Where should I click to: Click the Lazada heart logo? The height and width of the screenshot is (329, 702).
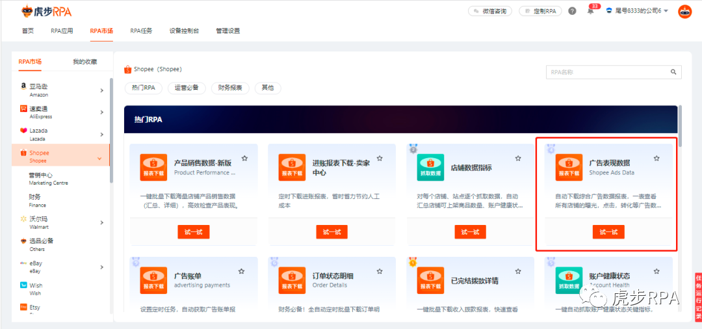tap(23, 130)
